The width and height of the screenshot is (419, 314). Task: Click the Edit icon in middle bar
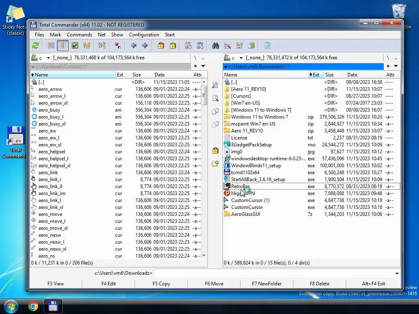[215, 98]
